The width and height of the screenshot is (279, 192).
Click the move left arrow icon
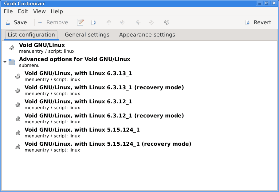(x=138, y=22)
